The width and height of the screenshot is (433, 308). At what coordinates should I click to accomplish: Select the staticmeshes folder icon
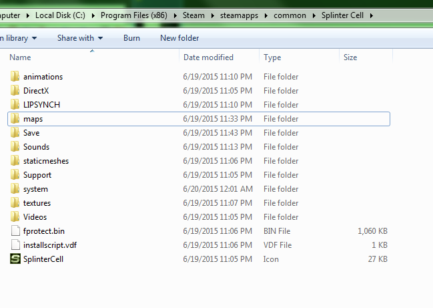click(x=15, y=160)
